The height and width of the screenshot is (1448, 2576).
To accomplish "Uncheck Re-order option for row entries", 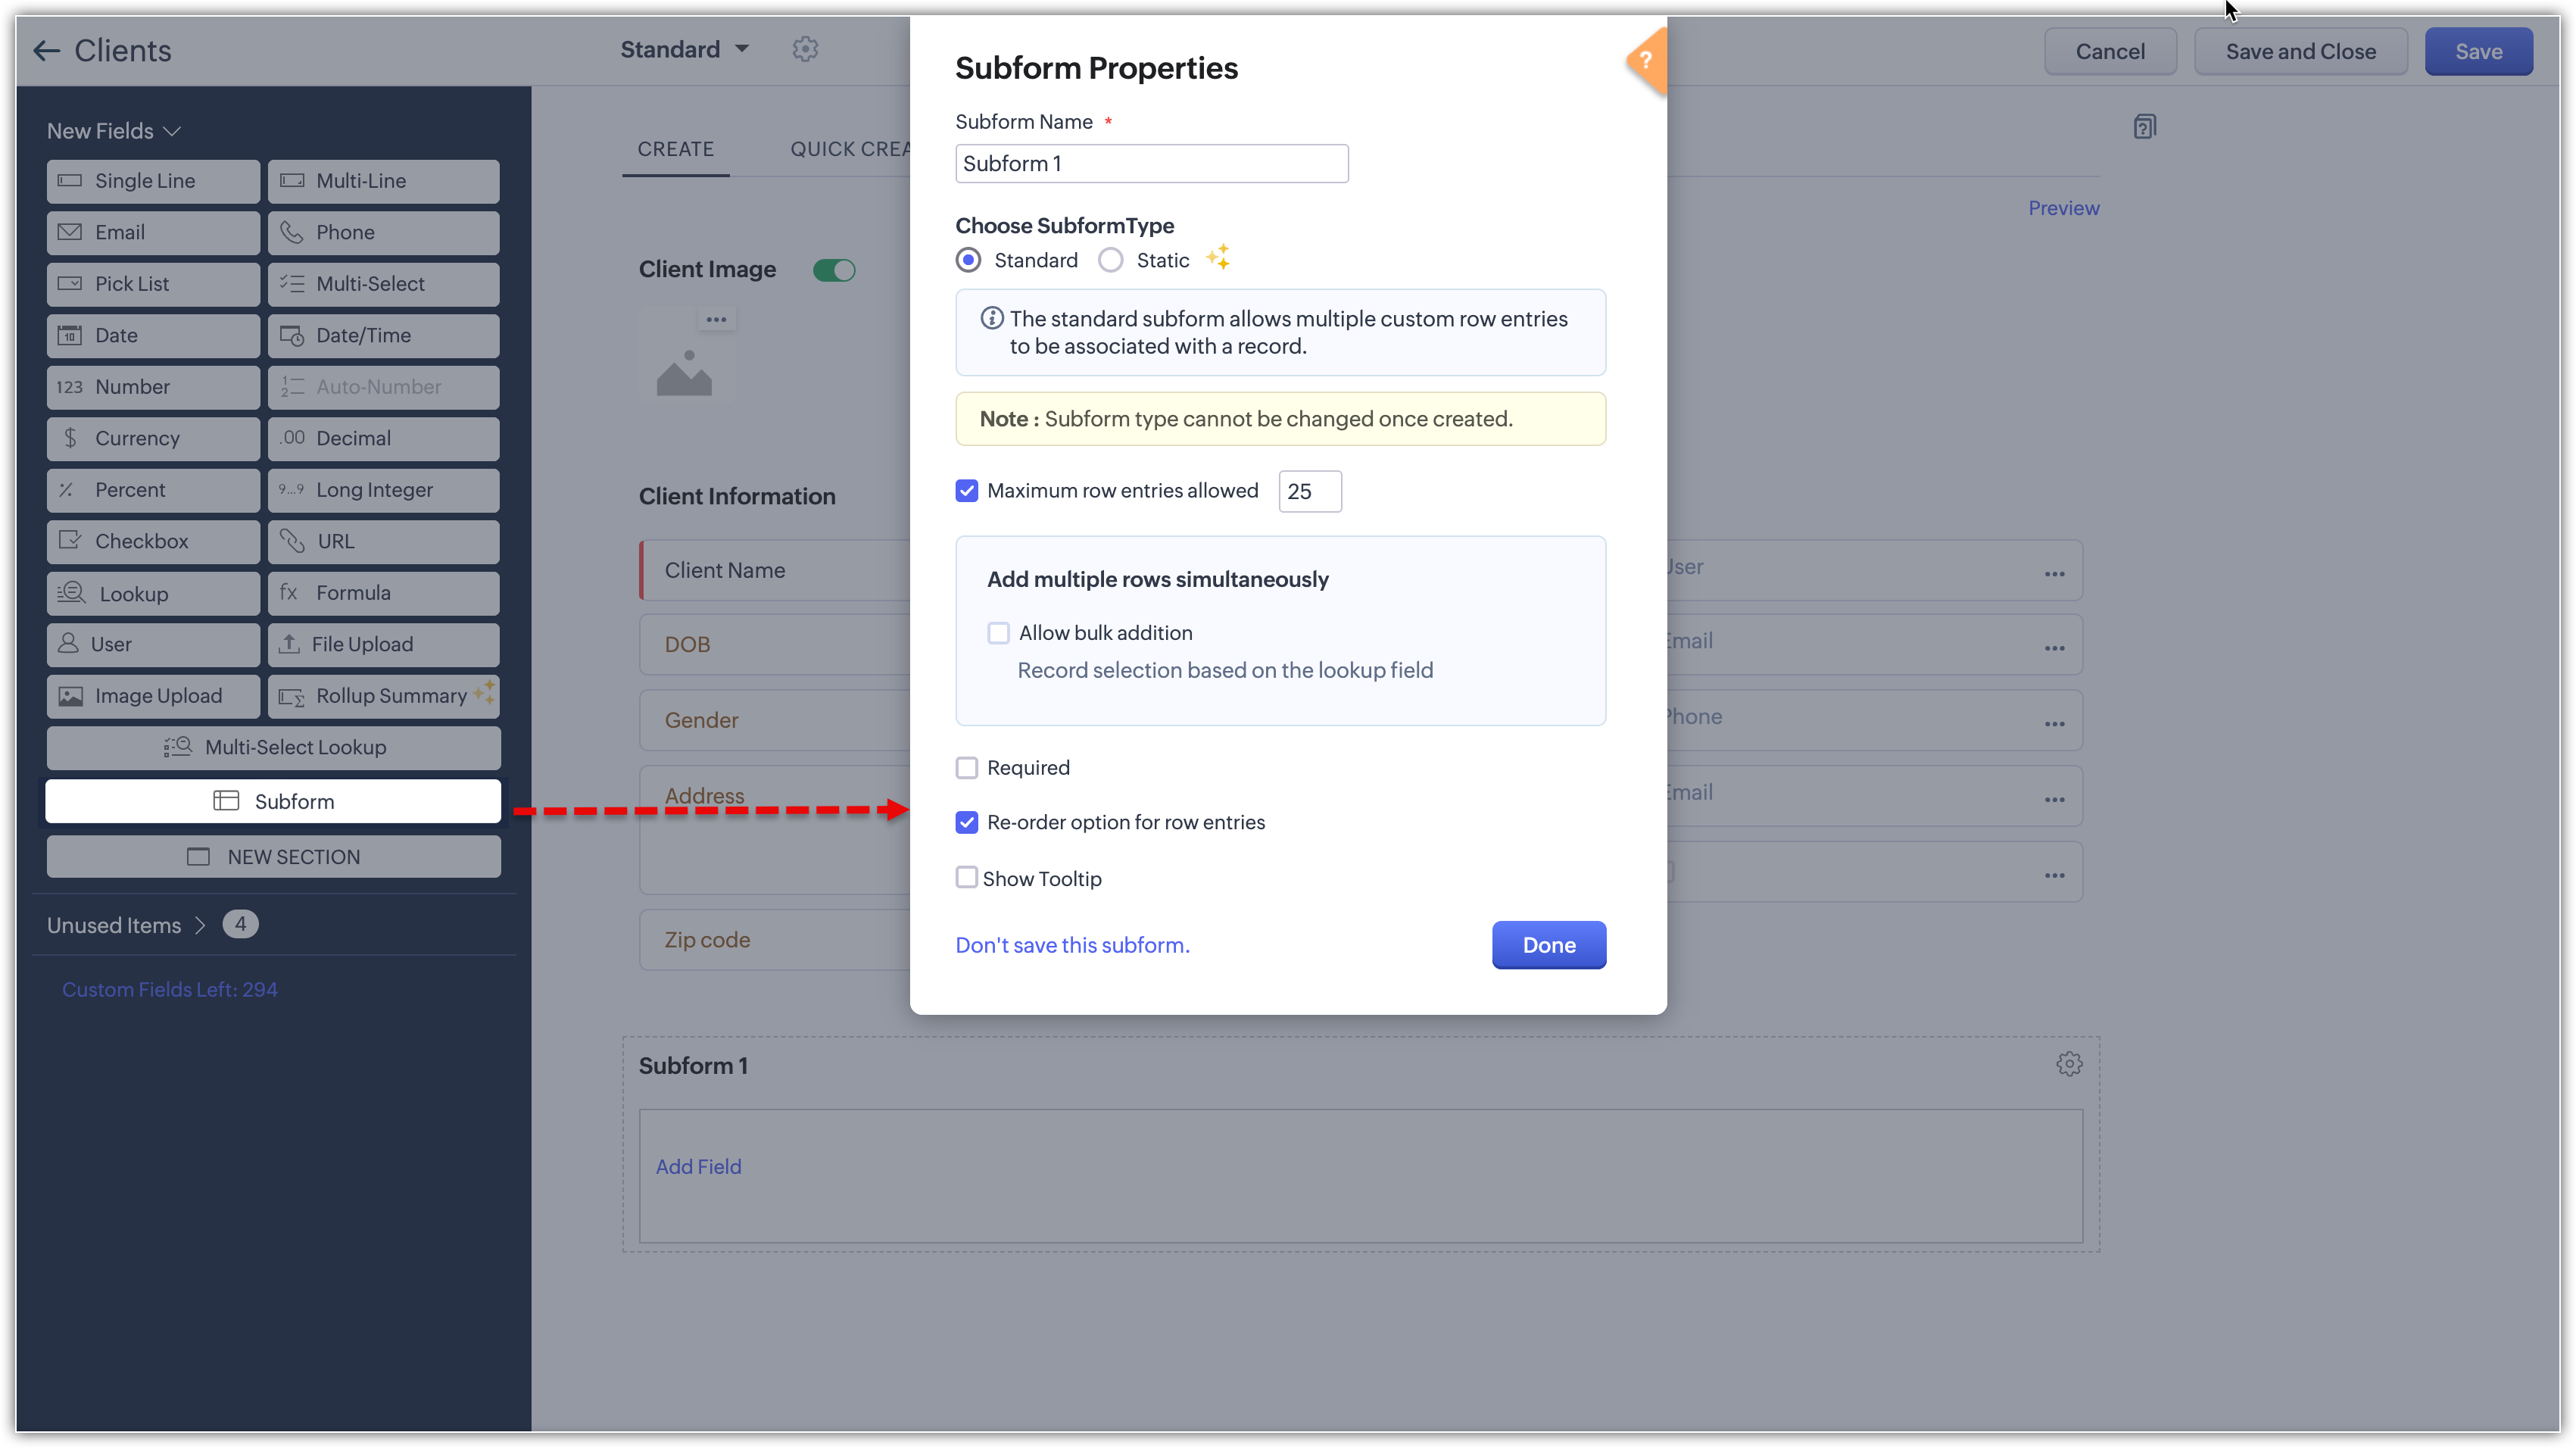I will coord(966,823).
